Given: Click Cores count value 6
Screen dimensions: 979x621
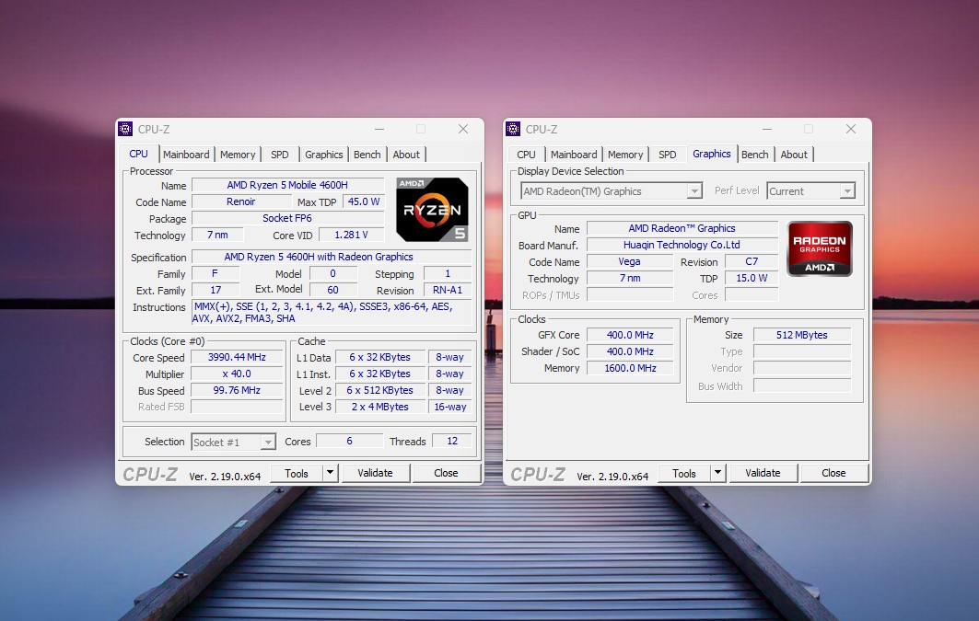Looking at the screenshot, I should (350, 441).
